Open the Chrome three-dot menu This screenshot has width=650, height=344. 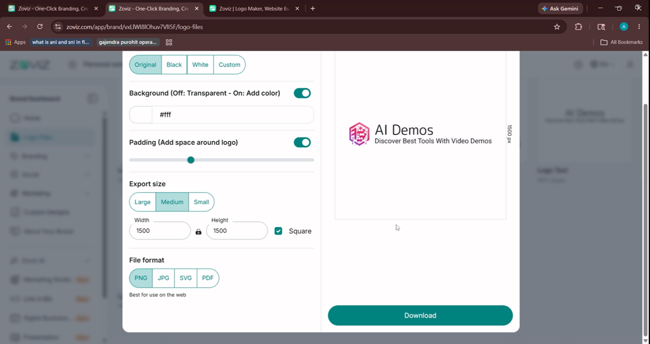coord(639,27)
